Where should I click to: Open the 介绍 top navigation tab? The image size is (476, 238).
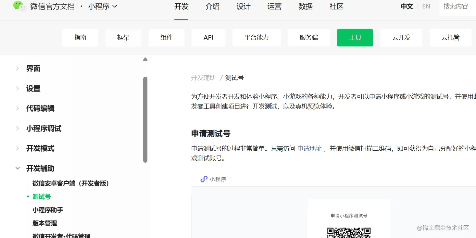(212, 6)
